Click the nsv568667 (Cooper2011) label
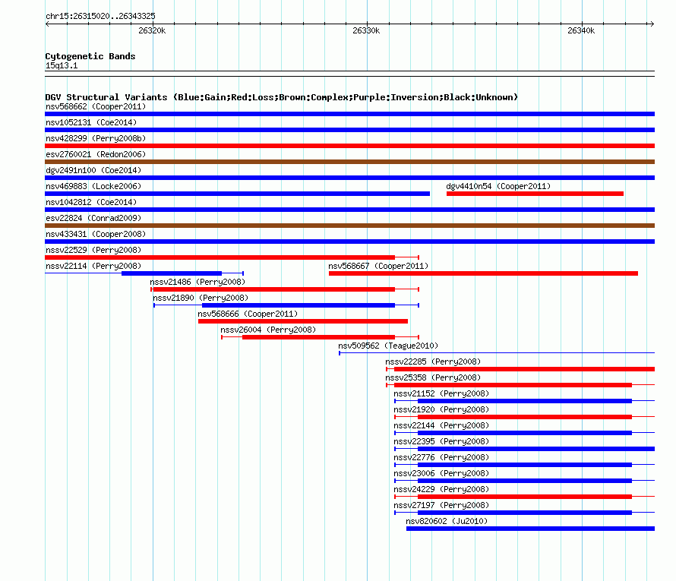 378,266
